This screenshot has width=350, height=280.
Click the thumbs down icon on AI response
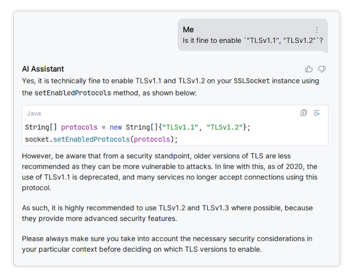[x=322, y=69]
